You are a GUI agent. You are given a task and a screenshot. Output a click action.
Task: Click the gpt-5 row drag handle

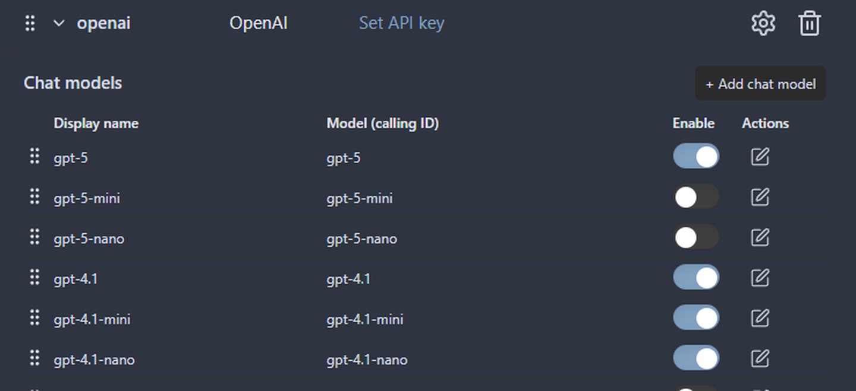[x=34, y=157]
